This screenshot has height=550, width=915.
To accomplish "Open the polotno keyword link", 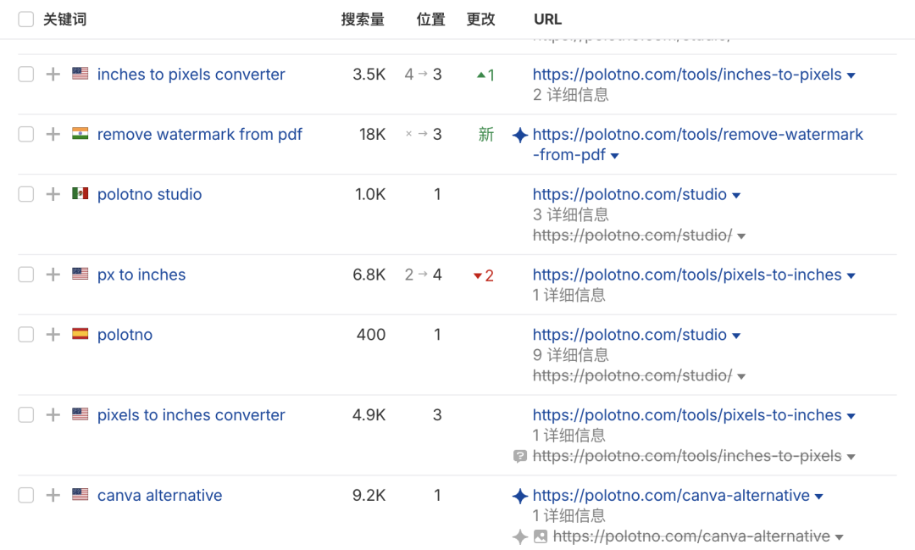I will click(125, 335).
